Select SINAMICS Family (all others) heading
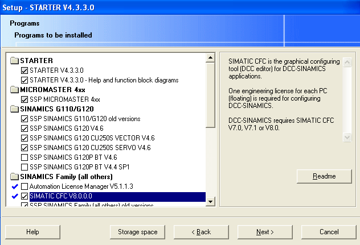The width and height of the screenshot is (360, 245). click(66, 177)
